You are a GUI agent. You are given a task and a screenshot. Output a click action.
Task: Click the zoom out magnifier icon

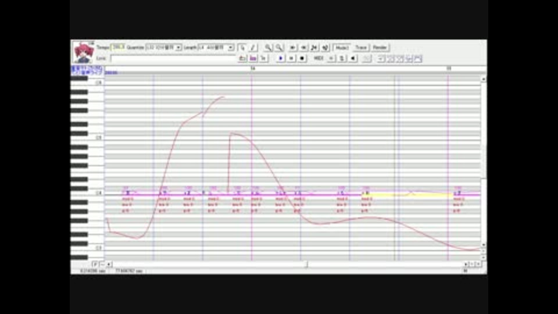[x=279, y=47]
